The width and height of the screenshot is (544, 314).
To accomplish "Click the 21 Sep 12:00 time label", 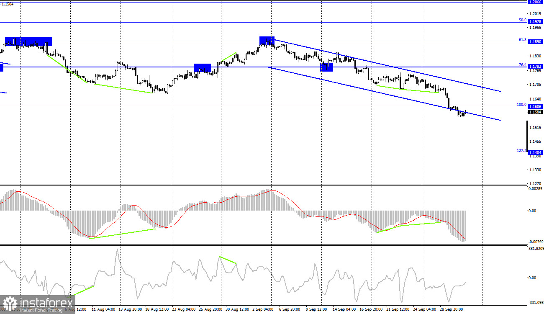I will coord(398,310).
